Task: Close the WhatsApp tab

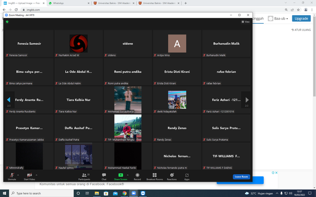Action: click(x=88, y=3)
